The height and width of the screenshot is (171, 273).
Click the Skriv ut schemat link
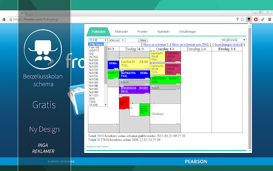coord(154,44)
